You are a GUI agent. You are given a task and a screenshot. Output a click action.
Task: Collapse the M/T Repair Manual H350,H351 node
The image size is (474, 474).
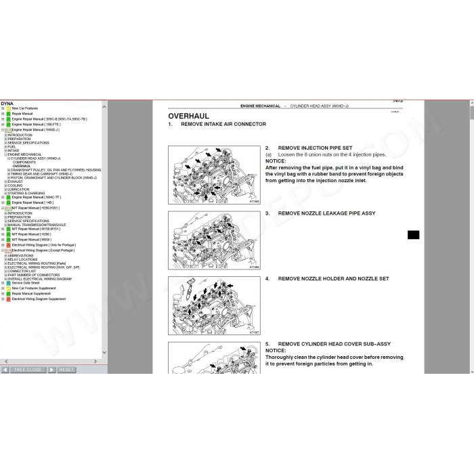click(x=3, y=209)
